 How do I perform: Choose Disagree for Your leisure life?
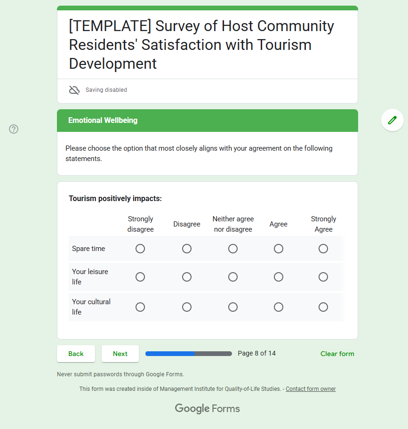click(x=187, y=277)
